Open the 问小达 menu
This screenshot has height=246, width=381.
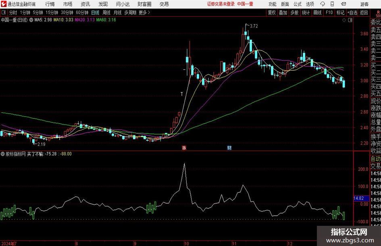click(123, 4)
